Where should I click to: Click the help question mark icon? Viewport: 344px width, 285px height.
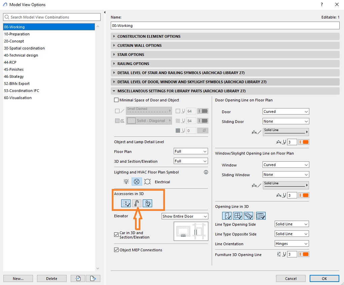coord(322,4)
